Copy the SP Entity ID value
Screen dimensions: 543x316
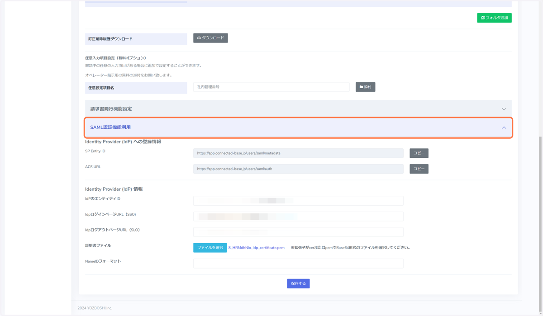419,153
